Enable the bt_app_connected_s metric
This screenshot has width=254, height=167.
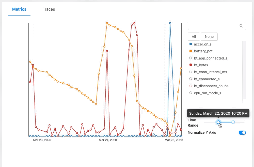coord(191,58)
